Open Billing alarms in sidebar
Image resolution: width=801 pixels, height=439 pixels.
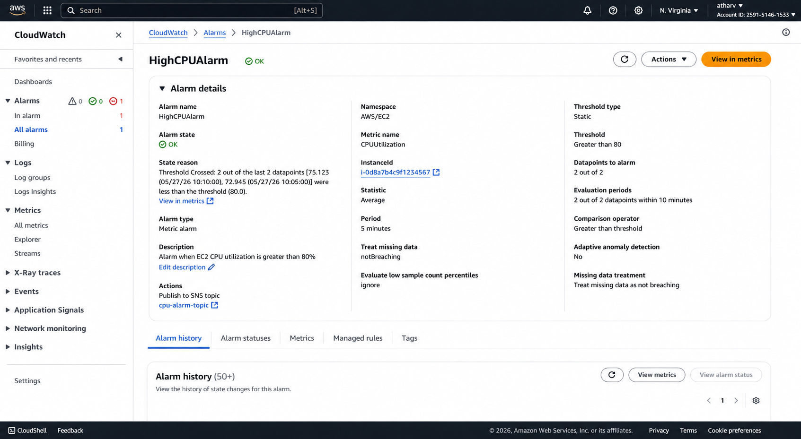click(x=24, y=144)
